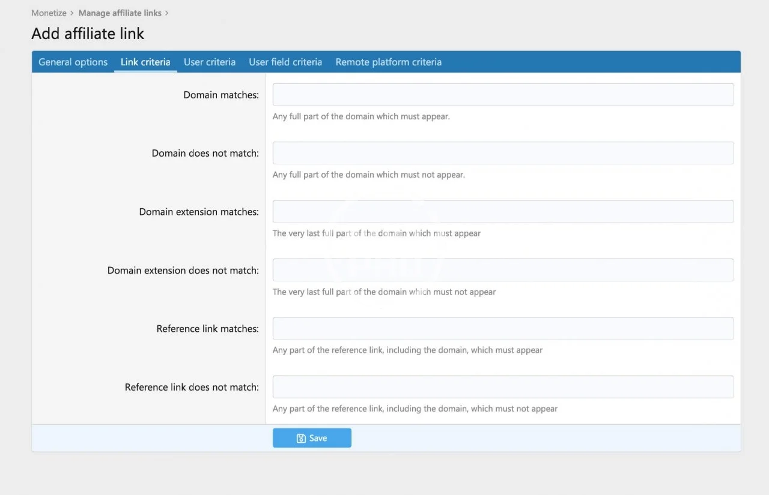Viewport: 769px width, 495px height.
Task: Focus the Domain matches input field
Action: click(x=503, y=95)
